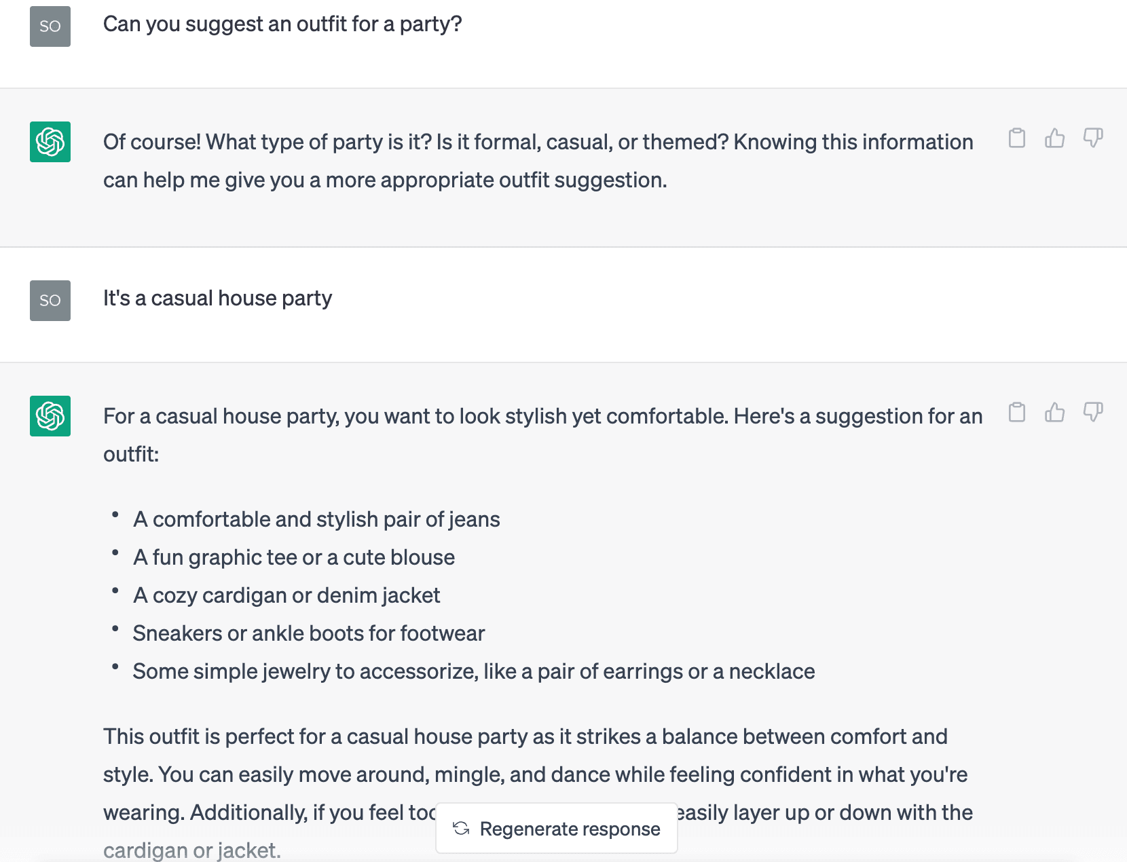Click the bullet about comfortable stylish jeans
Image resolution: width=1127 pixels, height=862 pixels.
click(316, 519)
